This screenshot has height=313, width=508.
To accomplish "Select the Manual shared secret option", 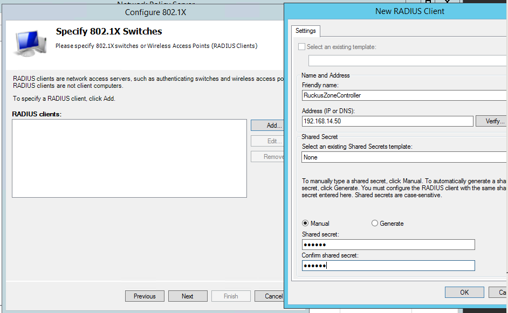I will [x=305, y=223].
